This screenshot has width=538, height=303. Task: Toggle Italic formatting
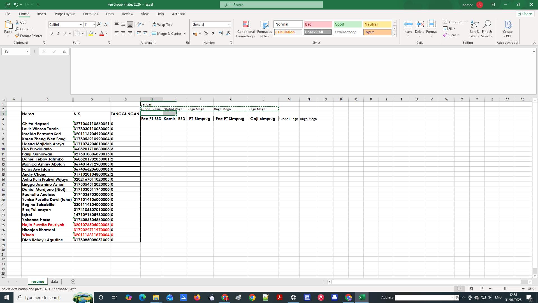pos(58,33)
